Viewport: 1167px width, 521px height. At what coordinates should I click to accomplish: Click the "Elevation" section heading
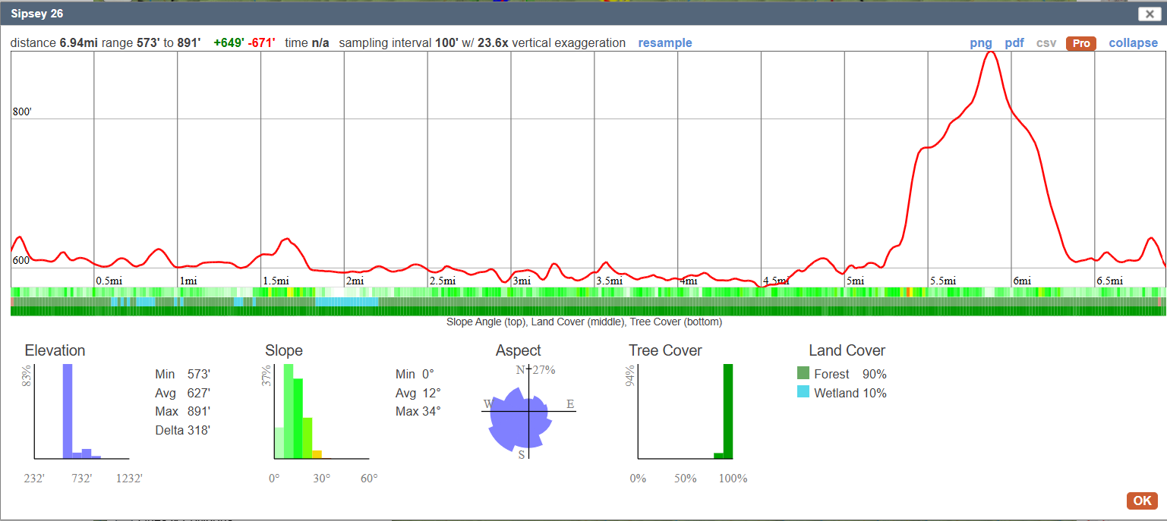[x=55, y=350]
